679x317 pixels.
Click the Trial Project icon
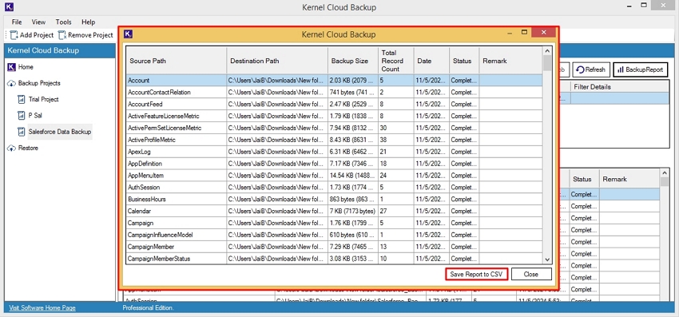[22, 99]
